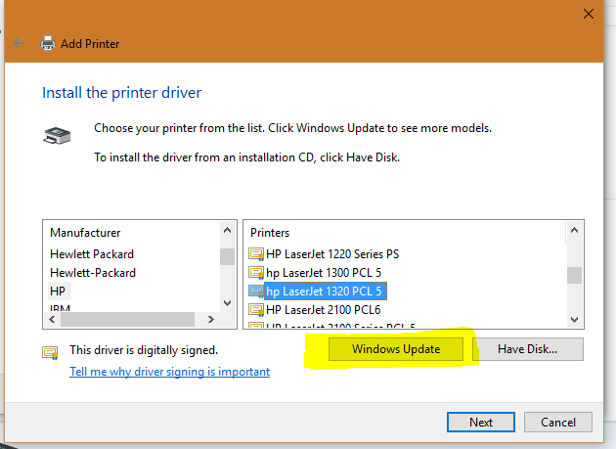Viewport: 616px width, 449px height.
Task: Click the Manufacturer column header
Action: tap(85, 233)
